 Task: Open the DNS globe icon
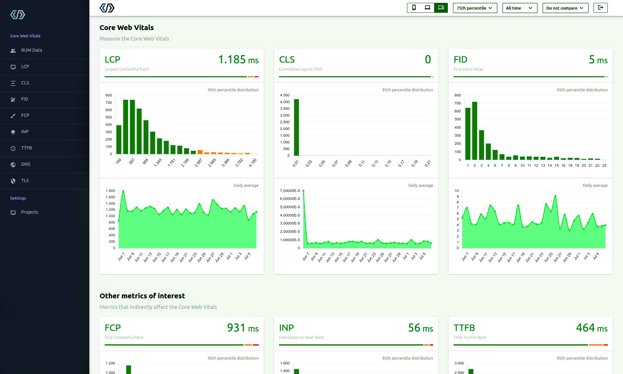[x=13, y=164]
